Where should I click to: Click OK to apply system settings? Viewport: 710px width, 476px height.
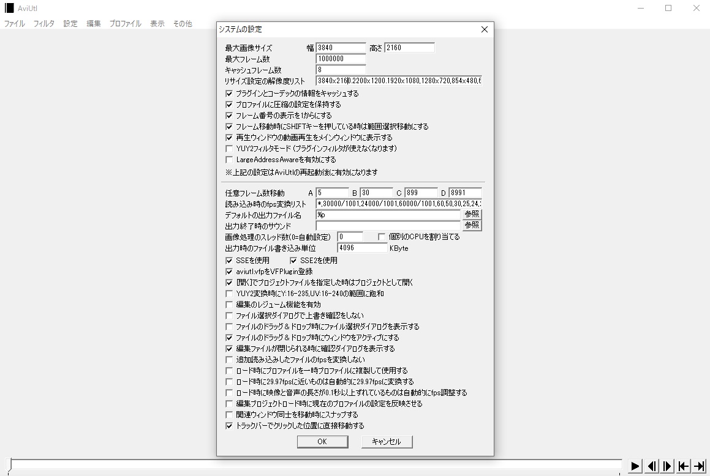tap(322, 442)
